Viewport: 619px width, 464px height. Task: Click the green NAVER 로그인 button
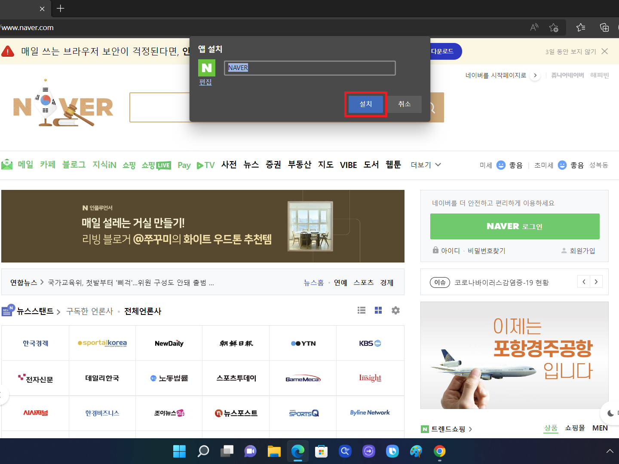pyautogui.click(x=515, y=226)
